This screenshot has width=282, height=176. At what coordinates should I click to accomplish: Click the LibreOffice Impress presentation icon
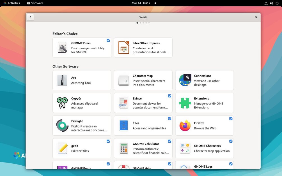click(x=124, y=47)
